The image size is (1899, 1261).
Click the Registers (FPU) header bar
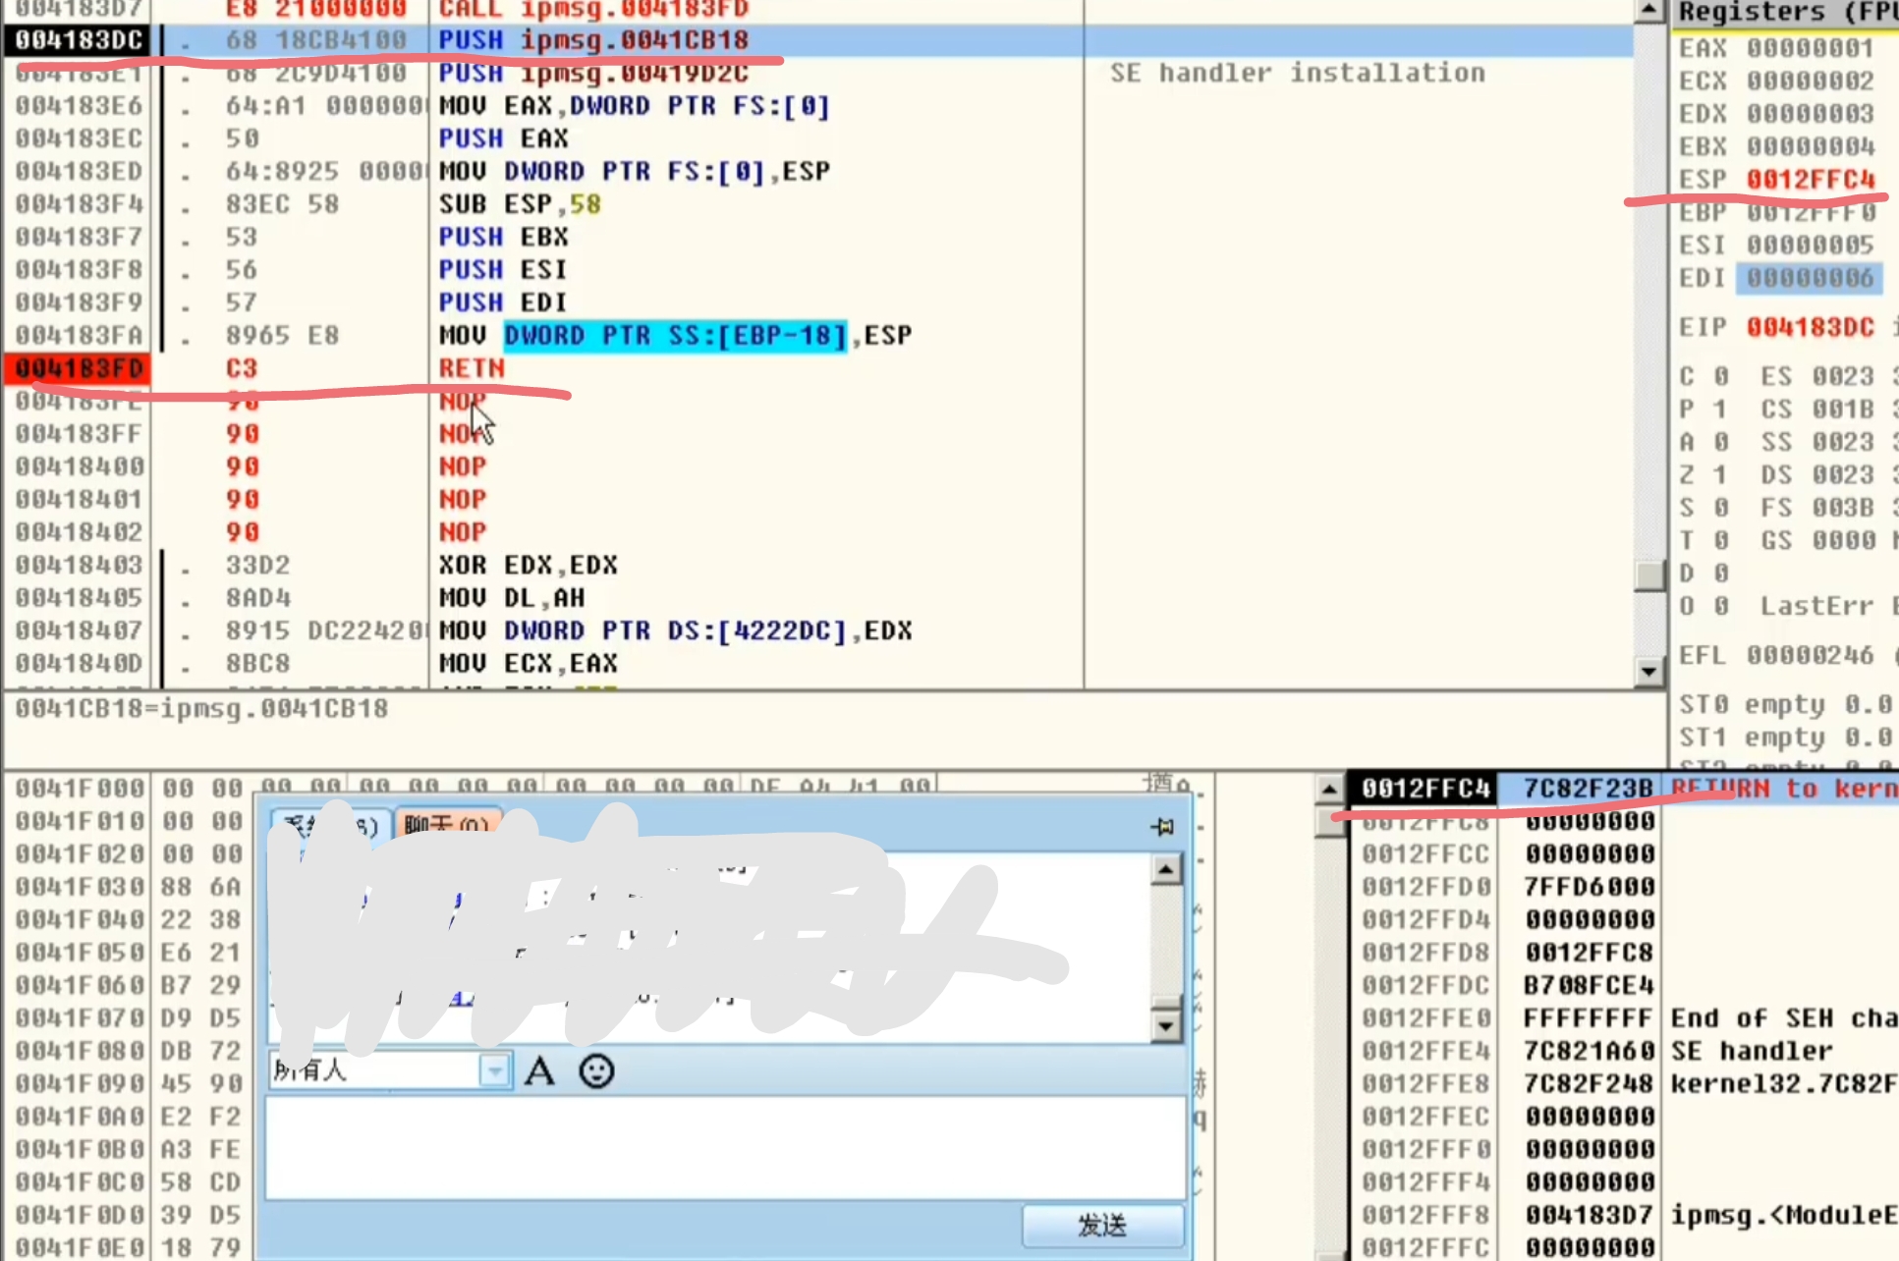click(x=1784, y=13)
